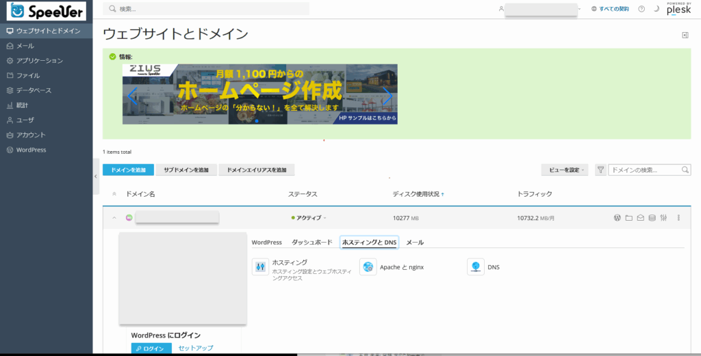Screen dimensions: 701x356
Task: Open WordPress from the domain row icons
Action: tap(617, 218)
